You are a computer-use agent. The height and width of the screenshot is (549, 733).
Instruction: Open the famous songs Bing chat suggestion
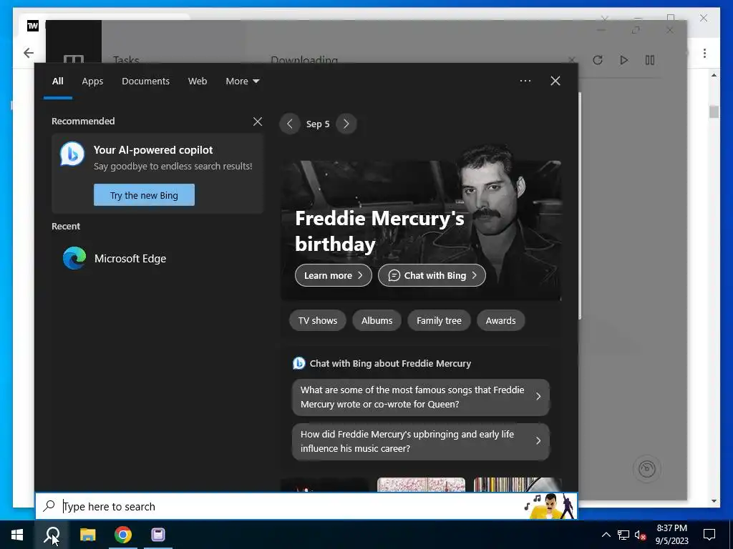421,397
